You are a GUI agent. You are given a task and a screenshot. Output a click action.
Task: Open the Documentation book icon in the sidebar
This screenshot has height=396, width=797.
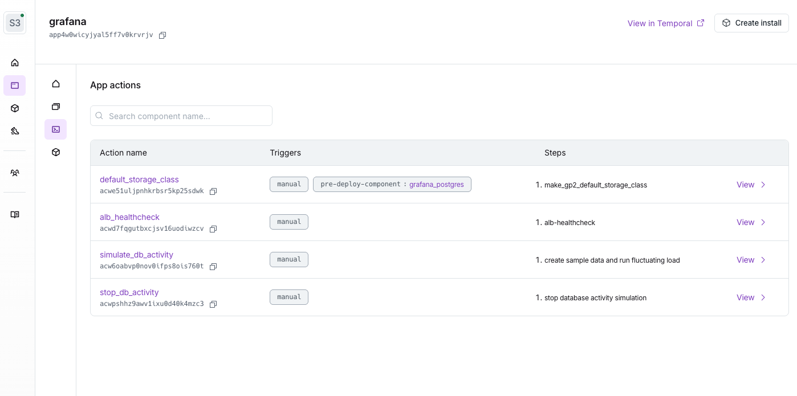[x=15, y=214]
